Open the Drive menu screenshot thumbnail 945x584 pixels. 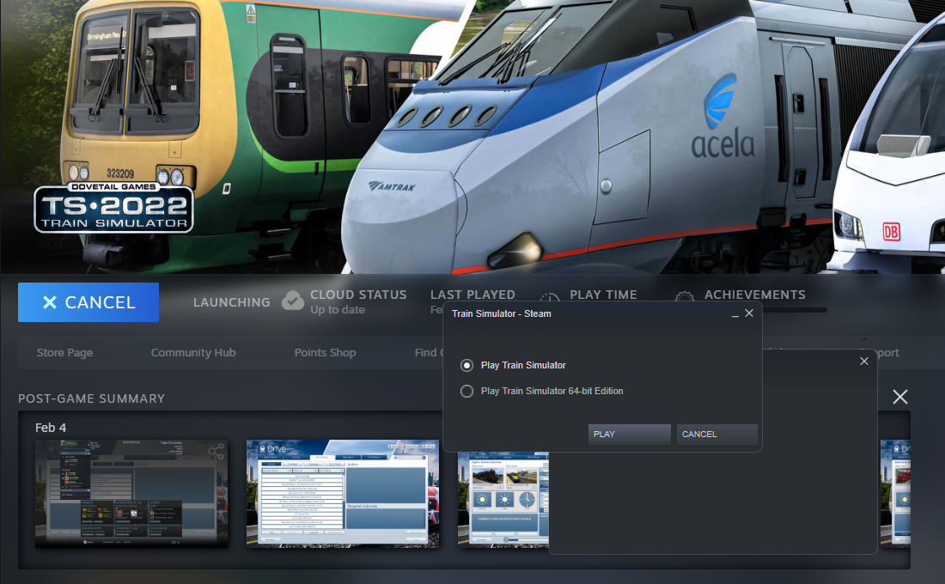coord(343,494)
